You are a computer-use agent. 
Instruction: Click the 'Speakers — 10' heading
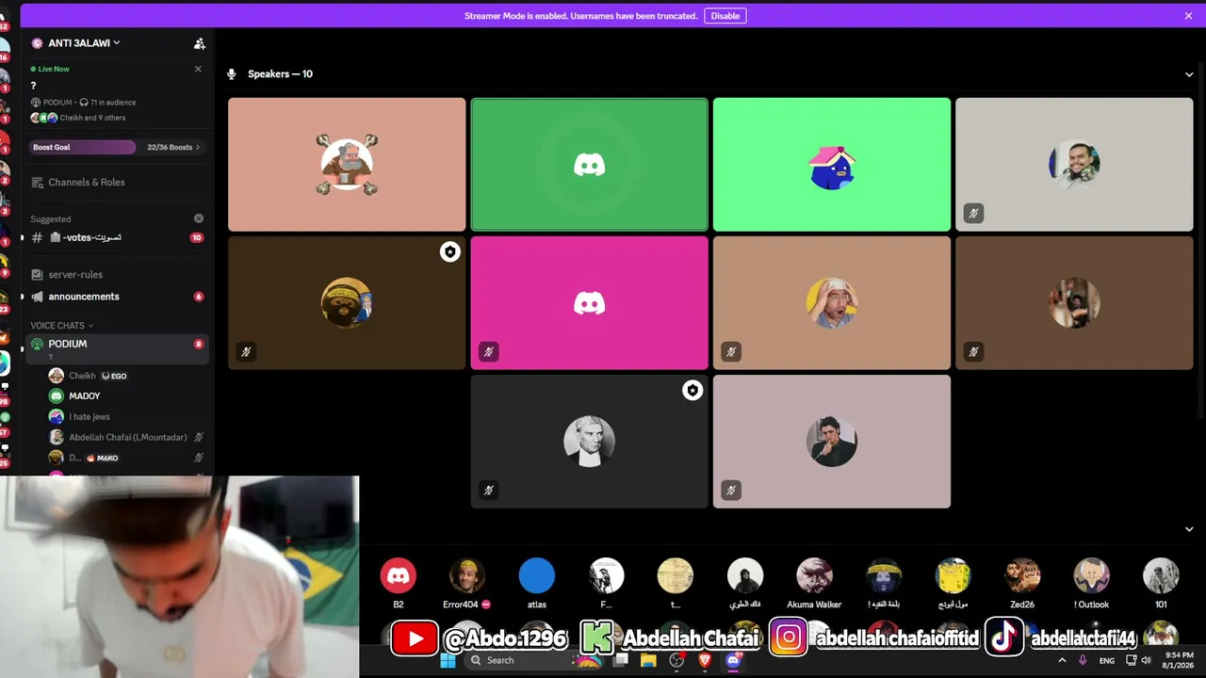pyautogui.click(x=280, y=74)
